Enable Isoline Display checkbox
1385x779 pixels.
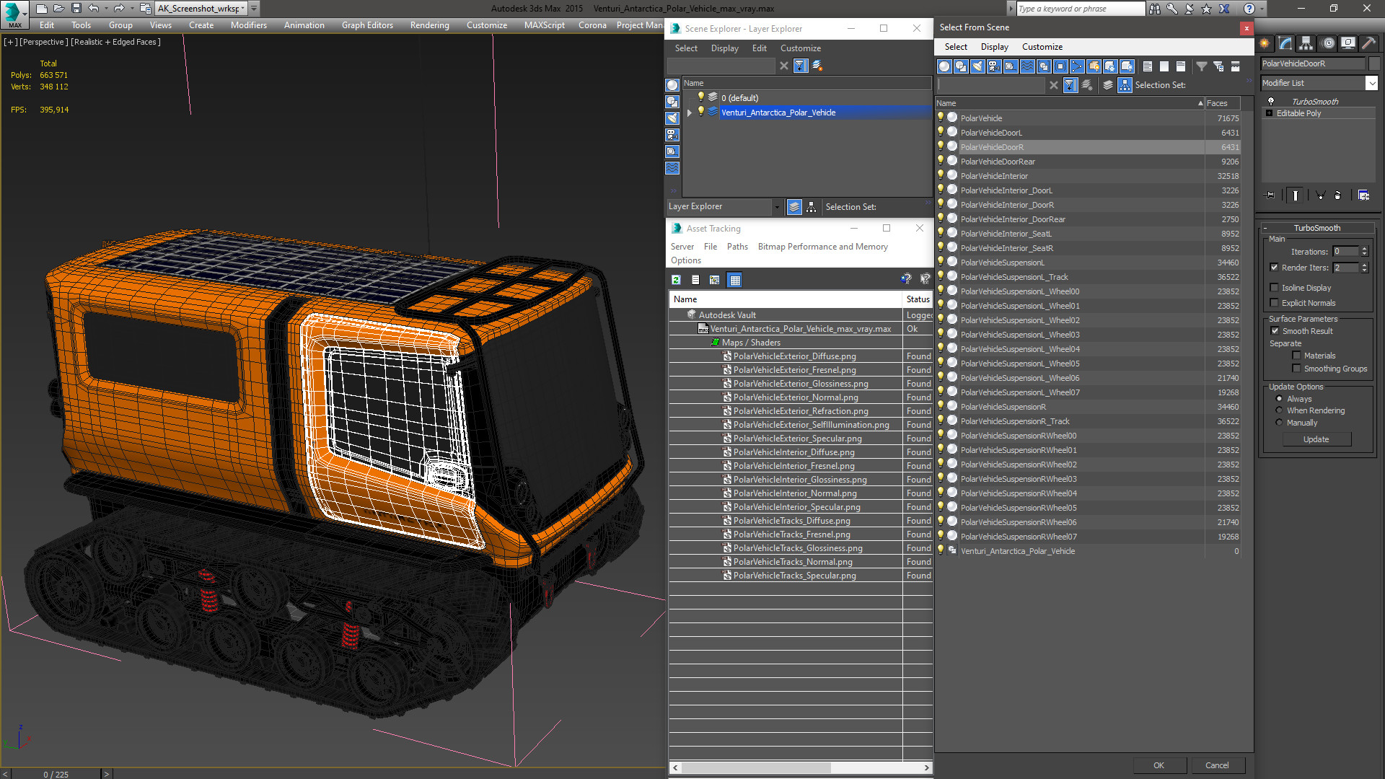click(x=1274, y=288)
